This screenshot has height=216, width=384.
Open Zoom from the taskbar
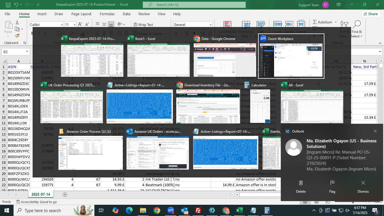pyautogui.click(x=171, y=210)
